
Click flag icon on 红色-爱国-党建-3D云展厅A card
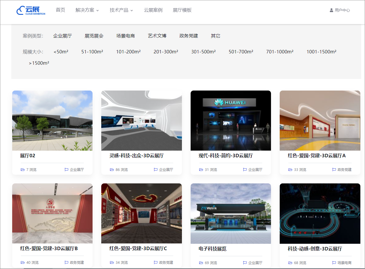[334, 170]
